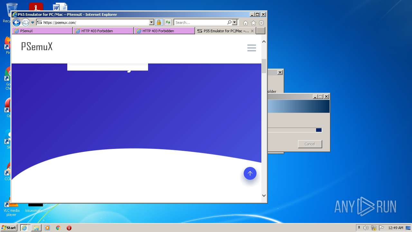
Task: Switch to the PSemuX tab
Action: (42, 31)
